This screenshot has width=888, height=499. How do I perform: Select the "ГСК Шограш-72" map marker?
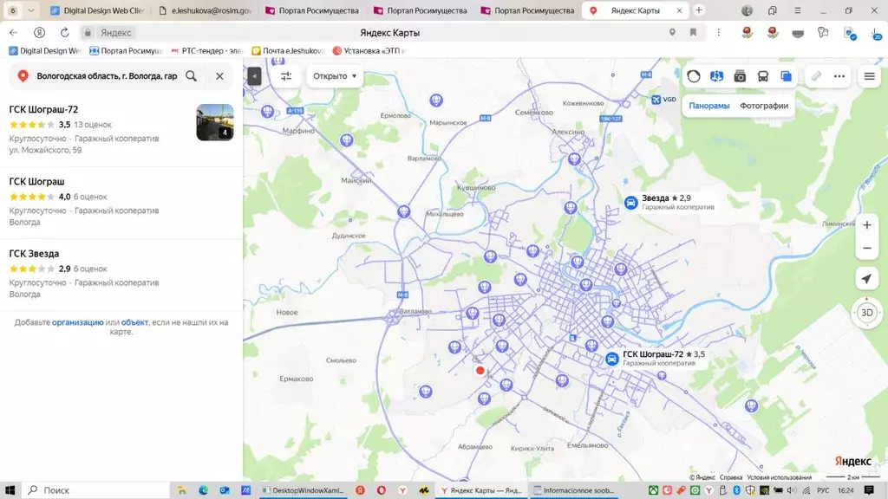coord(611,359)
